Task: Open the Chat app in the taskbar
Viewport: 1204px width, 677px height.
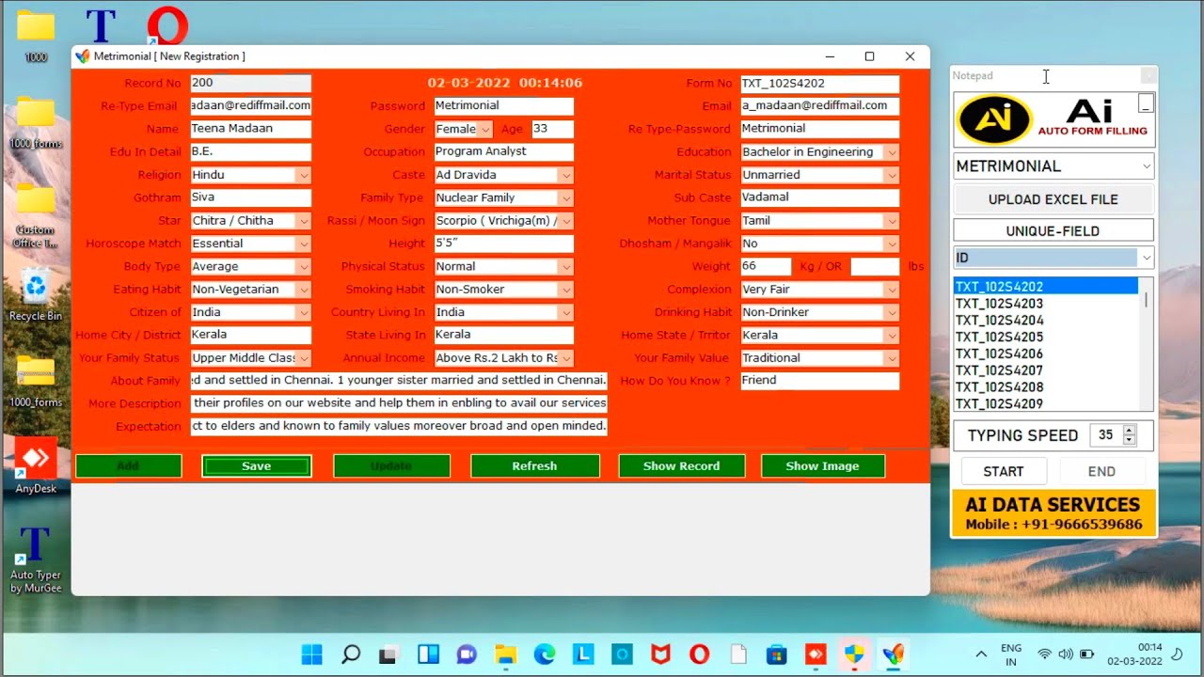Action: [467, 653]
